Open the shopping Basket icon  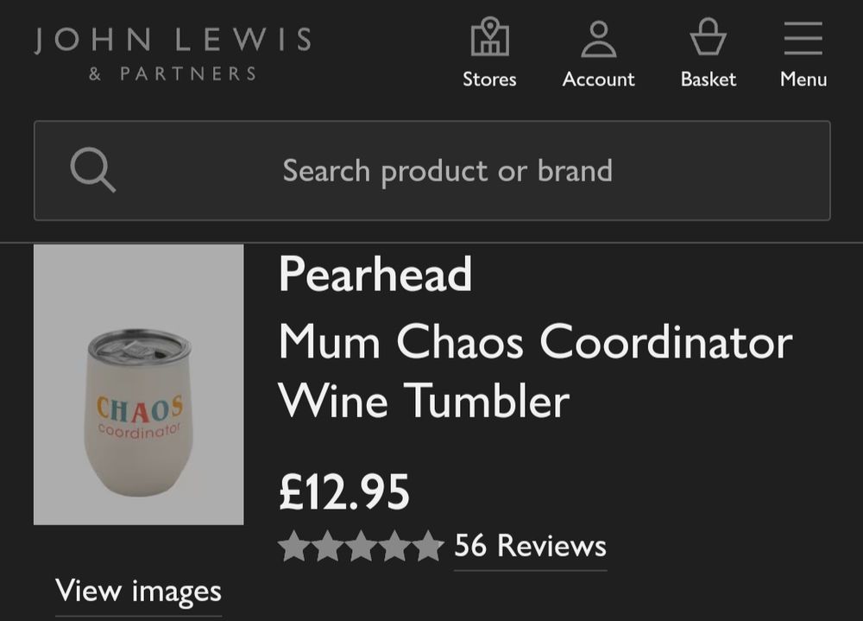708,39
